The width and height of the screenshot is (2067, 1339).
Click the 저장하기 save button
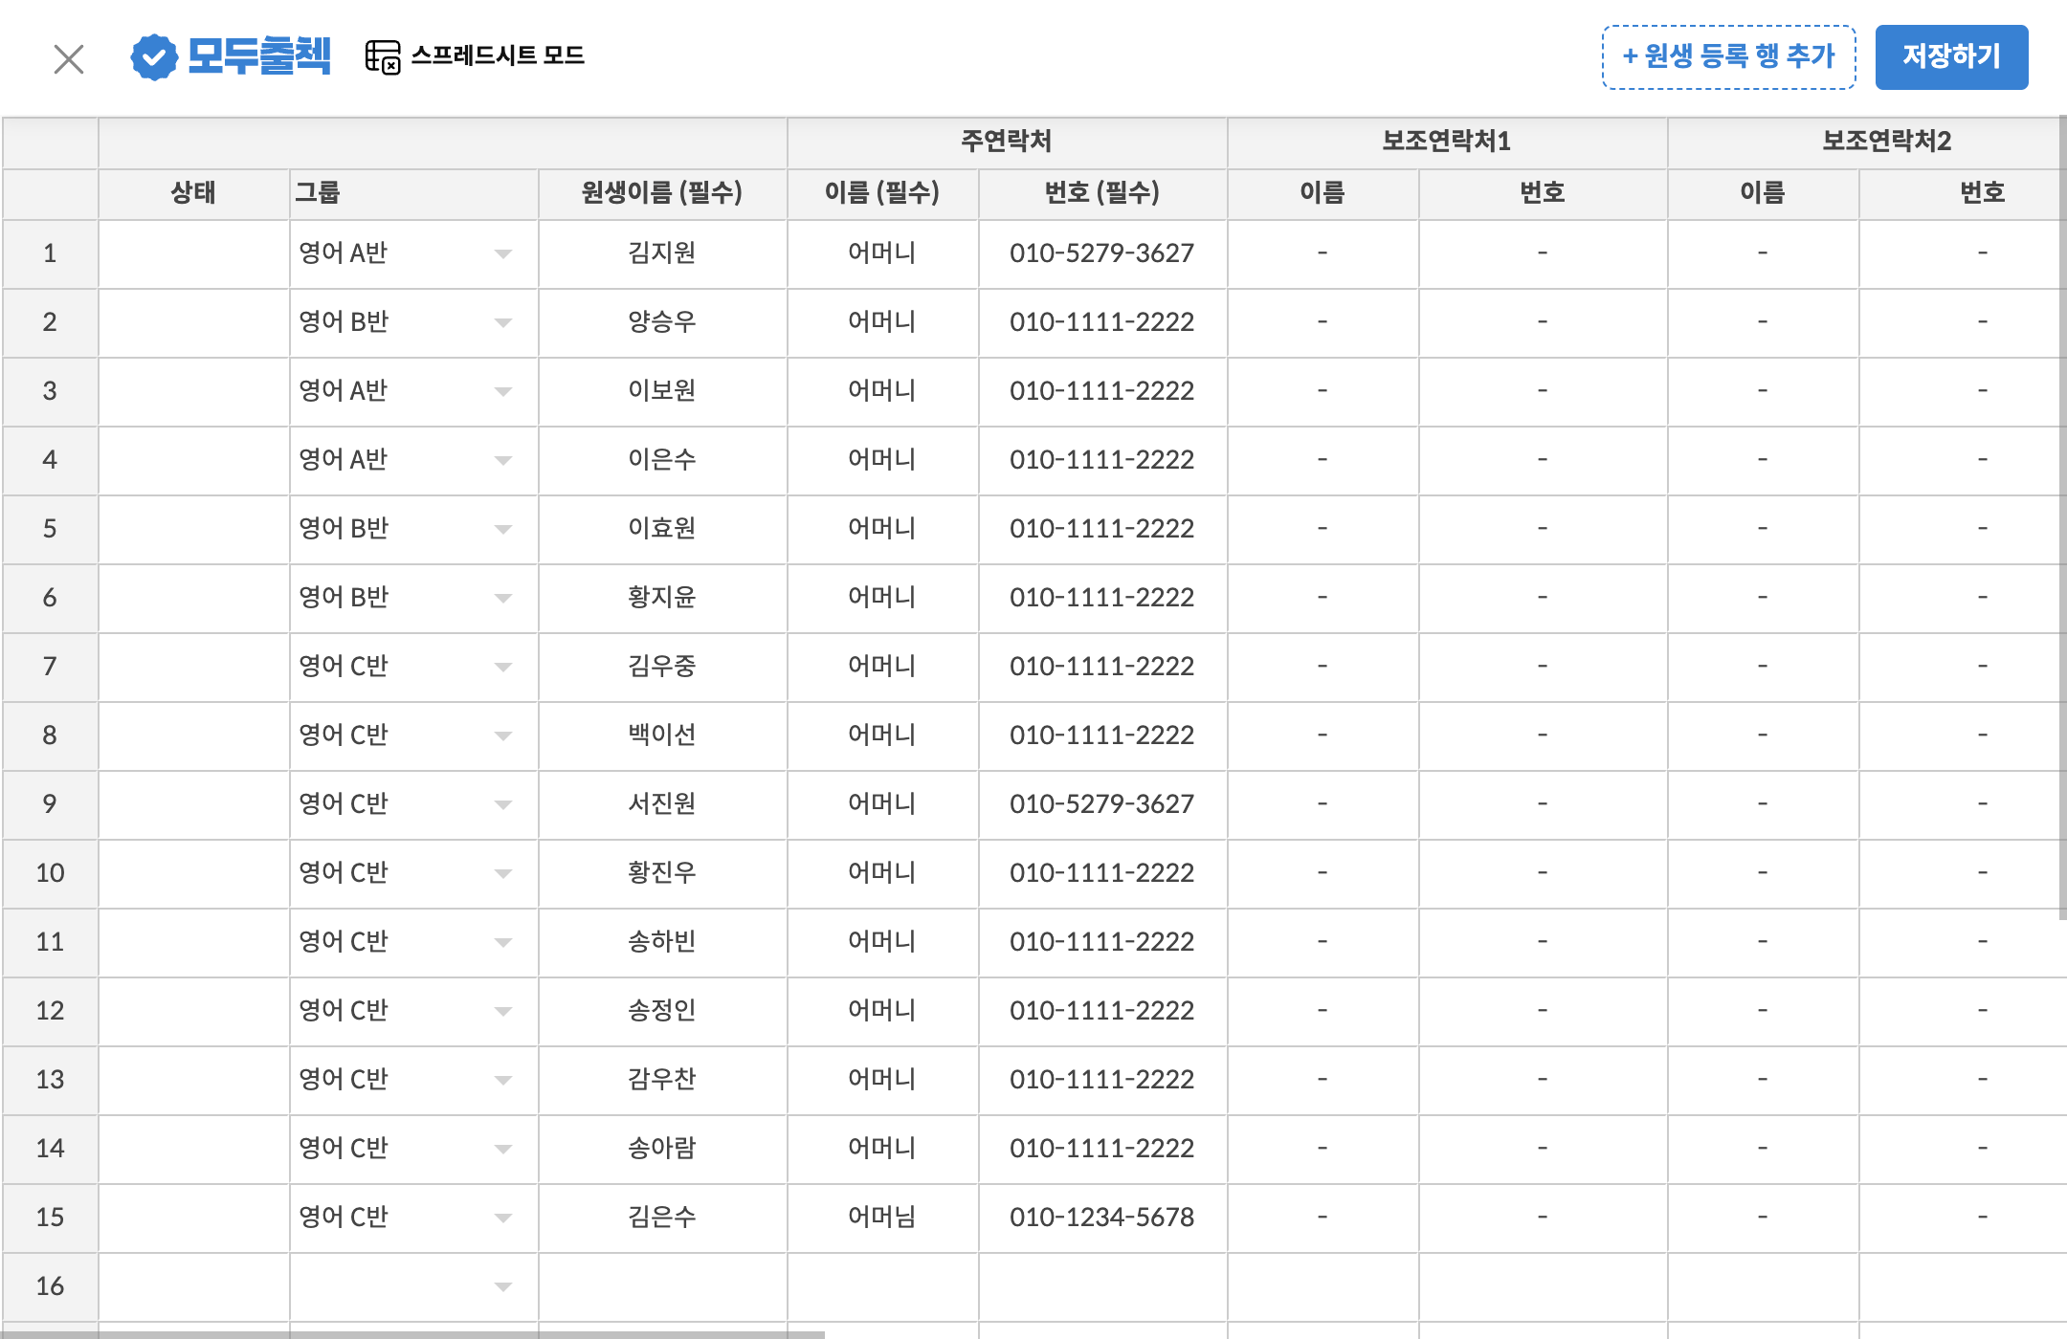(x=1950, y=57)
